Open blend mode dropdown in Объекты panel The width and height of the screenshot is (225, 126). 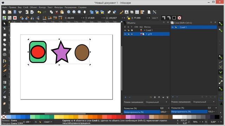click(156, 102)
